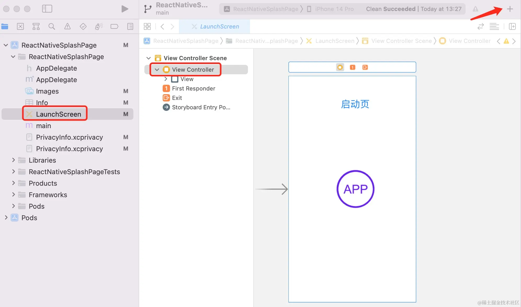The height and width of the screenshot is (307, 521).
Task: Open the Source Control navigator icon
Action: pos(20,26)
